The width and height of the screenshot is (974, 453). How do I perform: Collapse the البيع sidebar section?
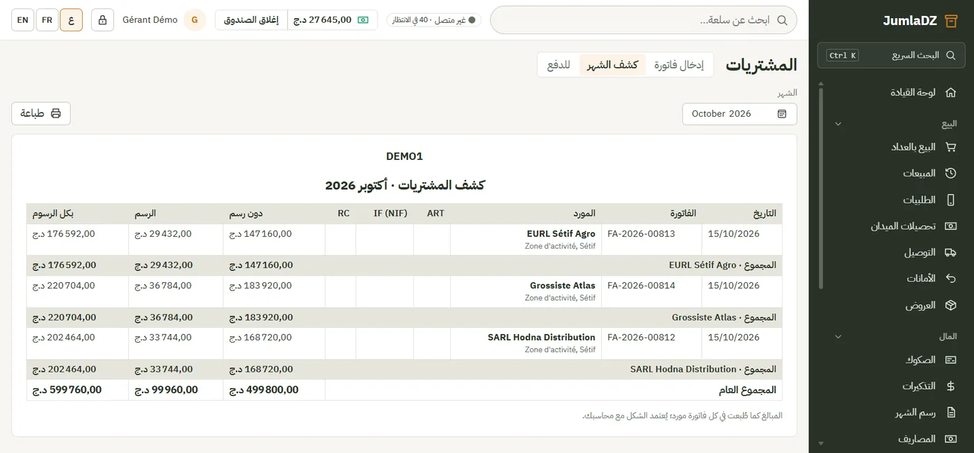point(838,124)
